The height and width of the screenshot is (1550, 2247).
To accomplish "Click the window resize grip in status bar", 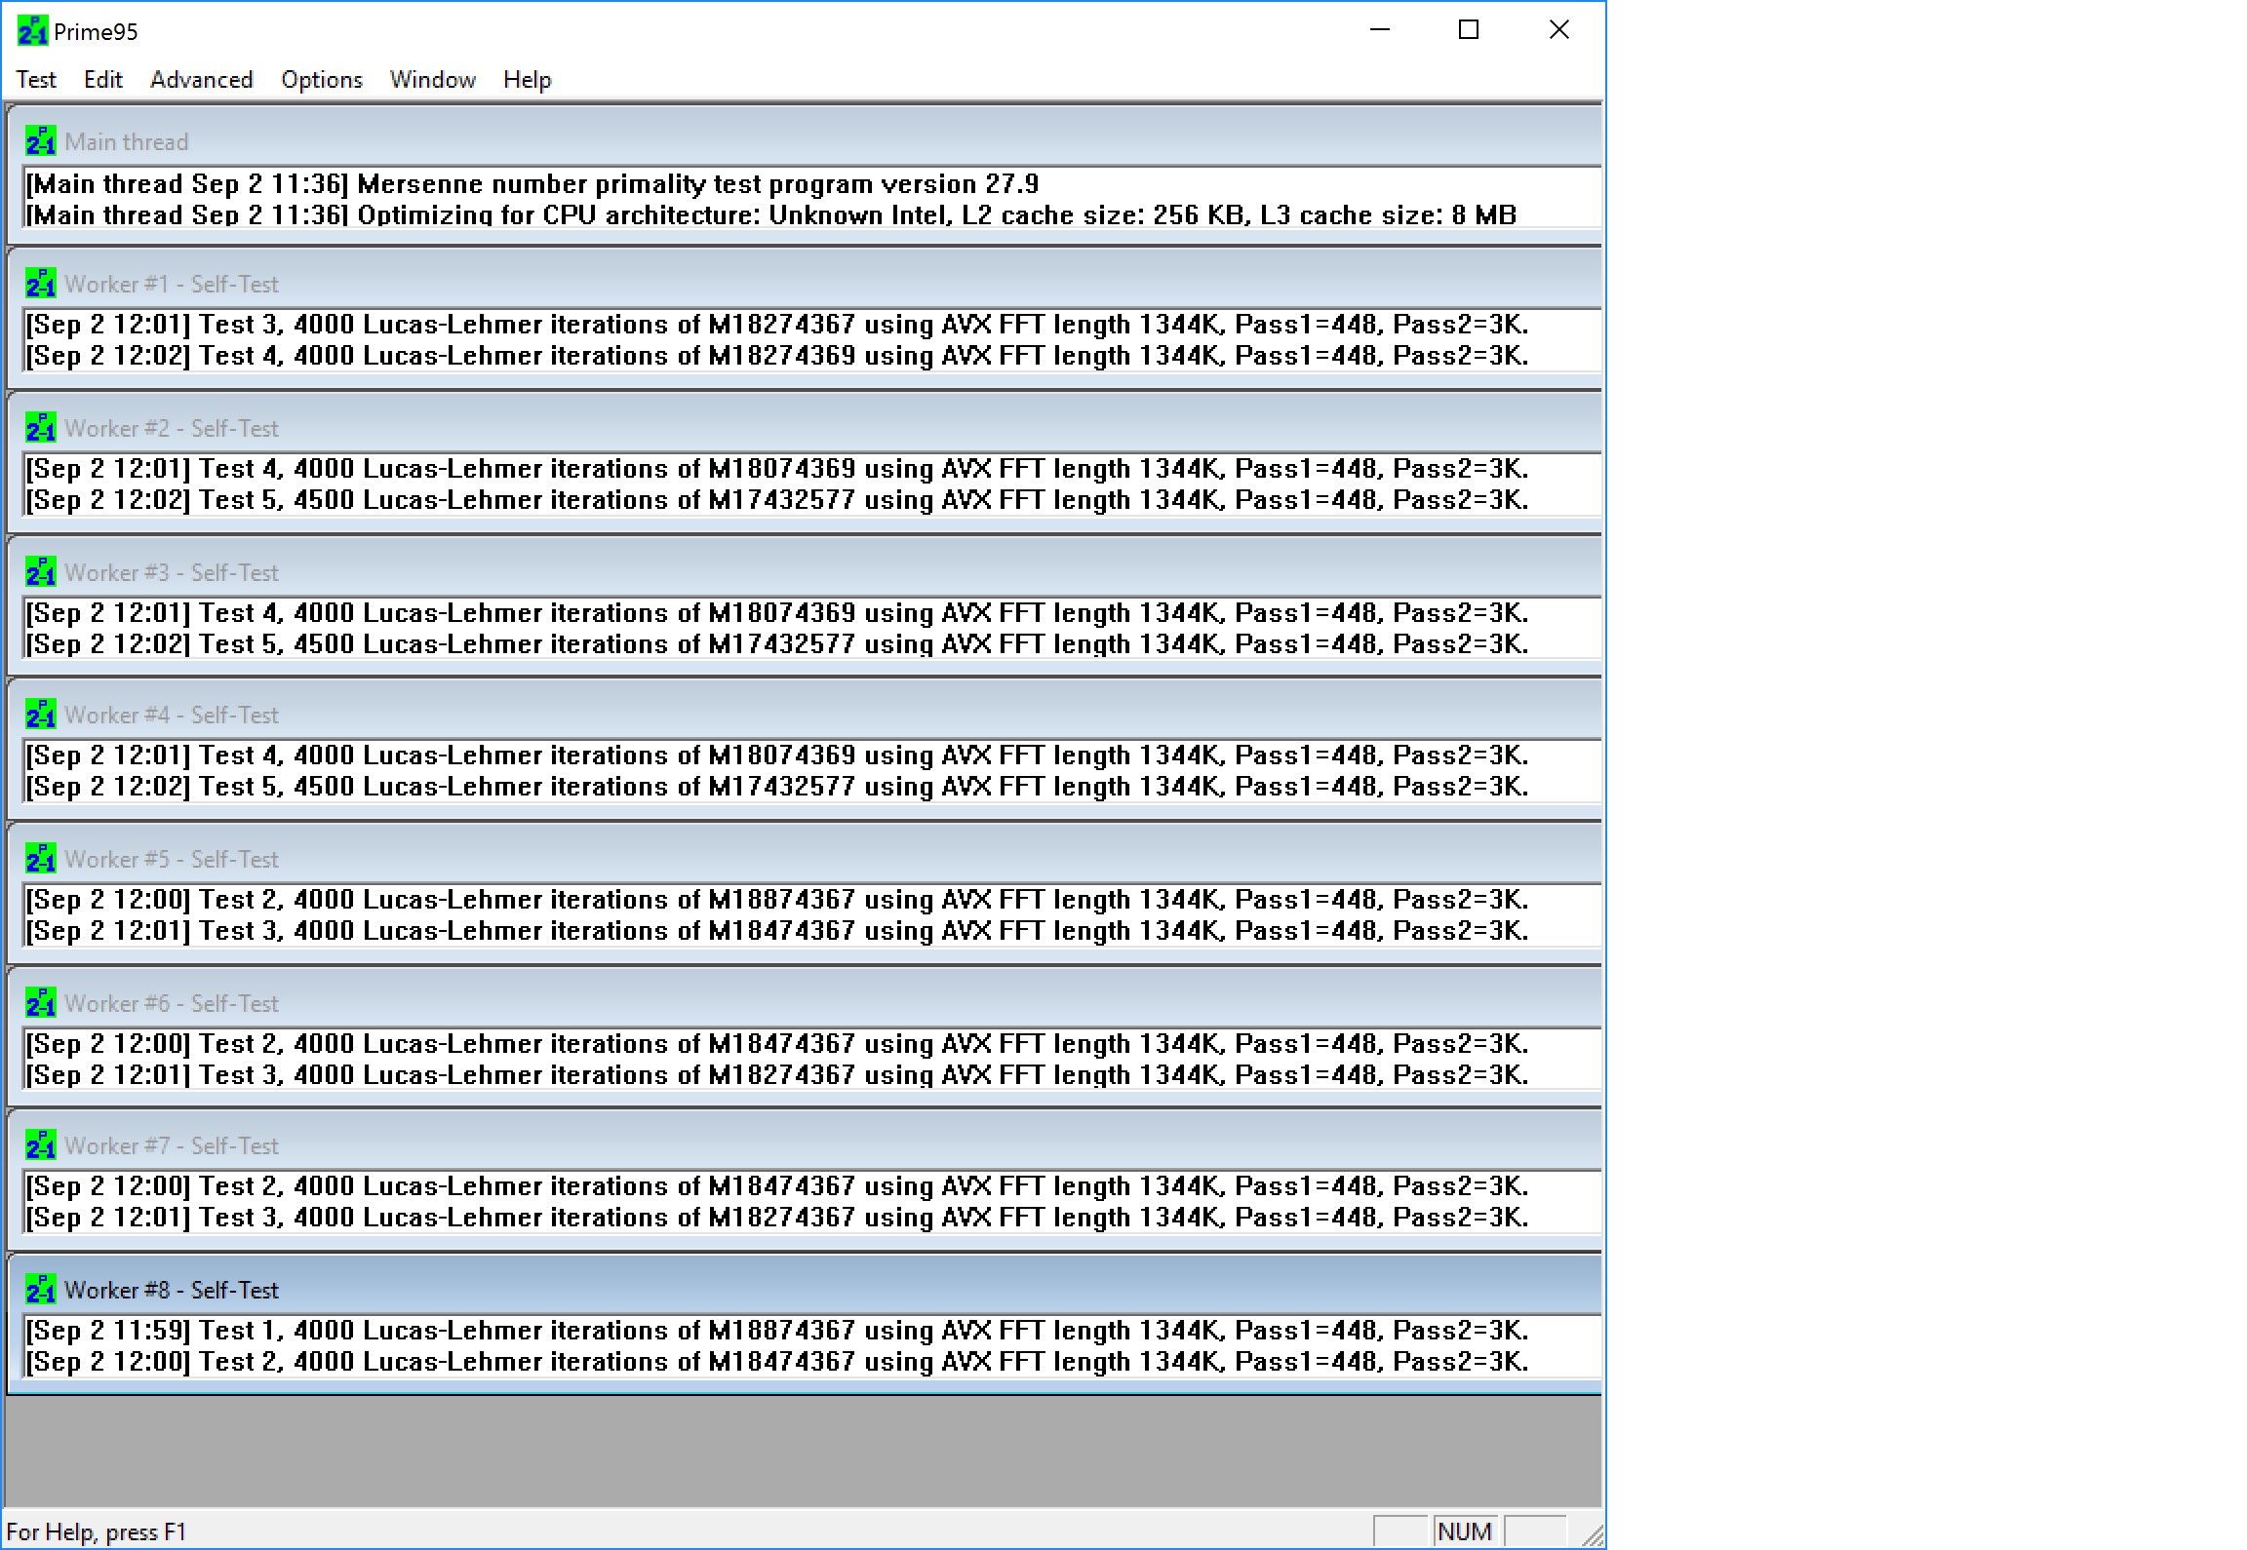I will (x=1593, y=1536).
